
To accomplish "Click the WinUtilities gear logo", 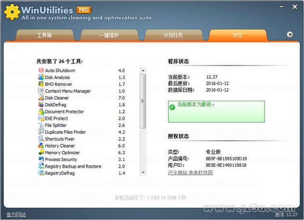I will pos(12,12).
